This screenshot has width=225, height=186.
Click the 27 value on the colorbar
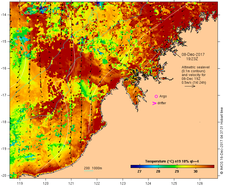[x=139, y=171]
